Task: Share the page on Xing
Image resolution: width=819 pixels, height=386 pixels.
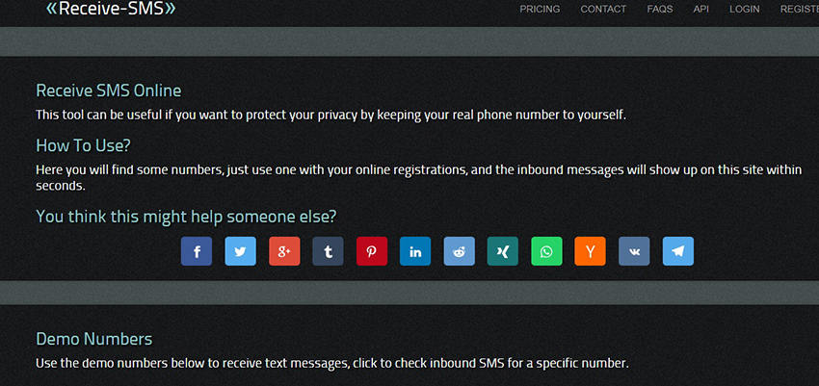Action: tap(502, 251)
